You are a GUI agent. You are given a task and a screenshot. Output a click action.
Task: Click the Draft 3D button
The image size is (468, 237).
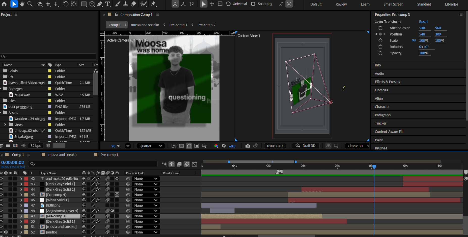point(306,146)
